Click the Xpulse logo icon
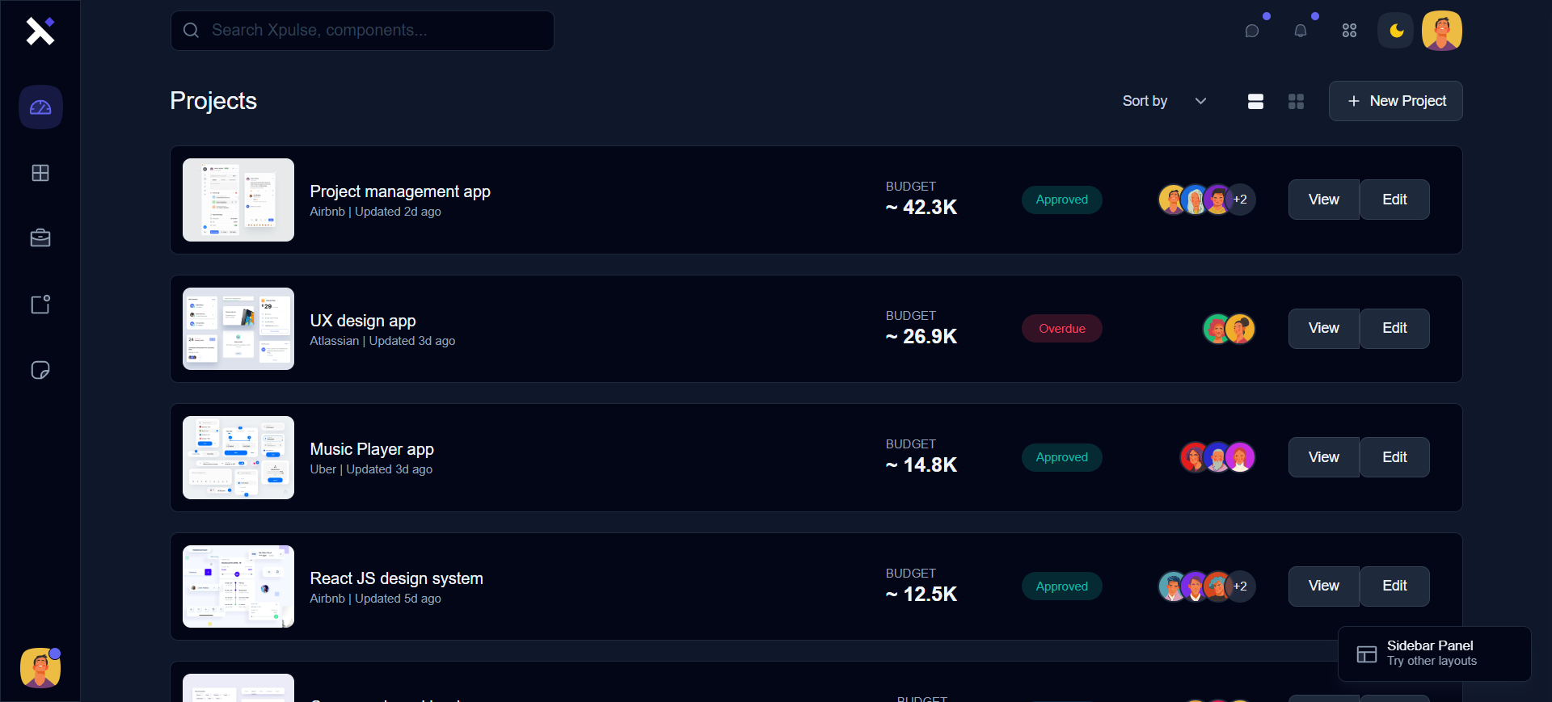This screenshot has height=702, width=1552. (40, 31)
